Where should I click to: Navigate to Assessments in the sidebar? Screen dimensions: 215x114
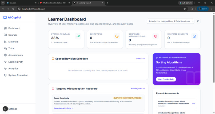(x=18, y=55)
